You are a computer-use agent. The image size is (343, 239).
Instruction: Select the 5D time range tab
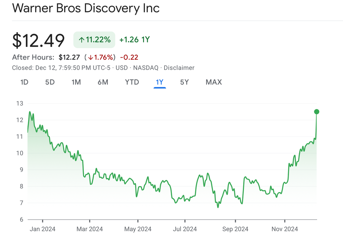(x=50, y=82)
